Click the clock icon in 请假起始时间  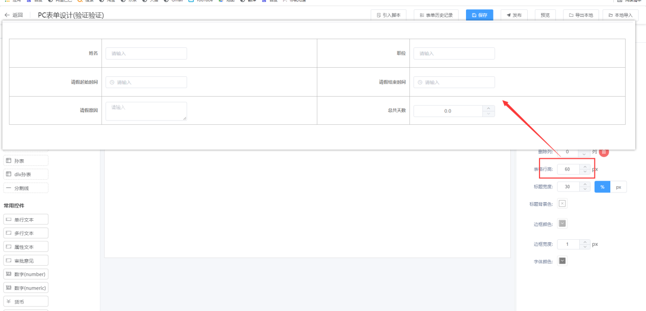[112, 82]
